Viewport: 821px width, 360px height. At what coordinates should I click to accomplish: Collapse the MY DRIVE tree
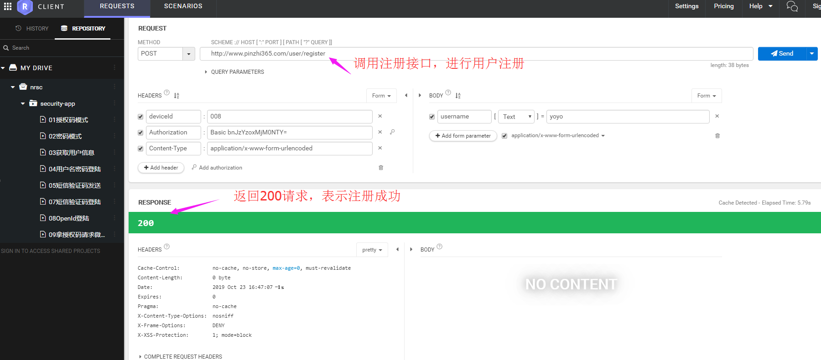(x=3, y=68)
